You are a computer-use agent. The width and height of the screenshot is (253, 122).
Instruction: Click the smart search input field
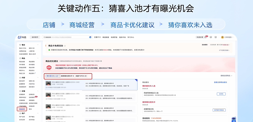point(67,37)
